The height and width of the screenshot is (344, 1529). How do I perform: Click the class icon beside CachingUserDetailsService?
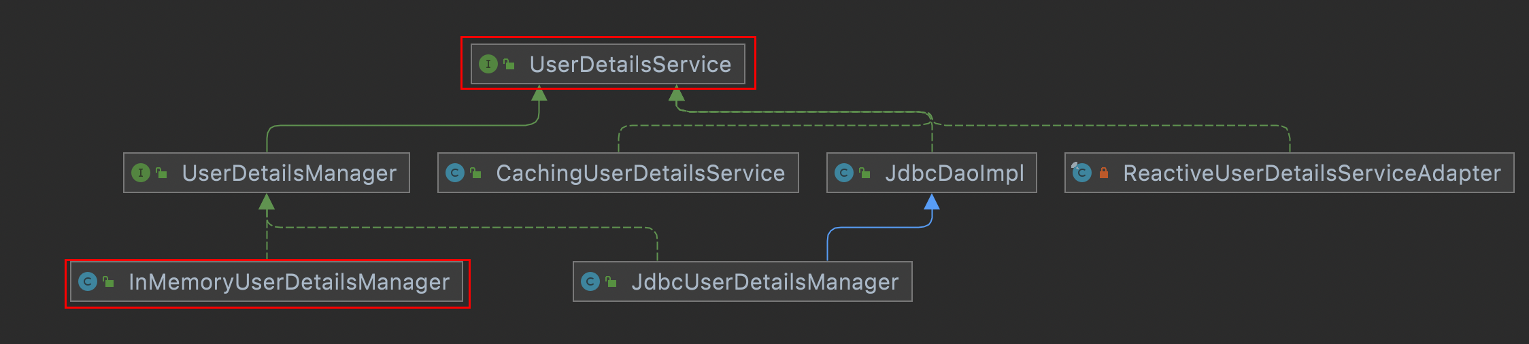click(x=454, y=173)
